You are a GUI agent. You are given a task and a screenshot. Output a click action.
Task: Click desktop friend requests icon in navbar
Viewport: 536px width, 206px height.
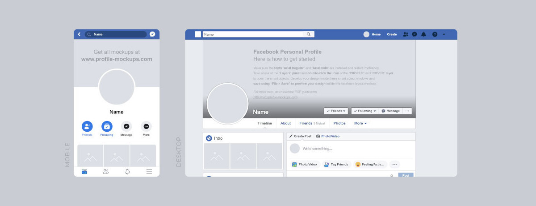tap(406, 34)
